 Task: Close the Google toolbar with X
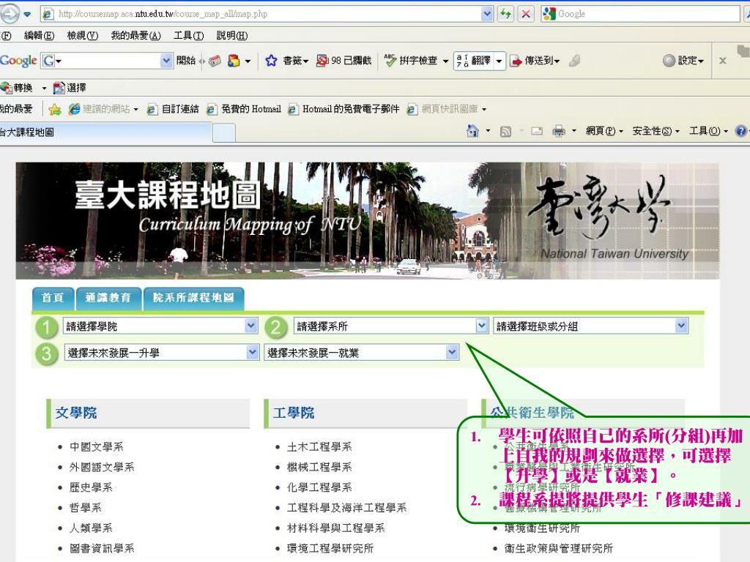(723, 61)
